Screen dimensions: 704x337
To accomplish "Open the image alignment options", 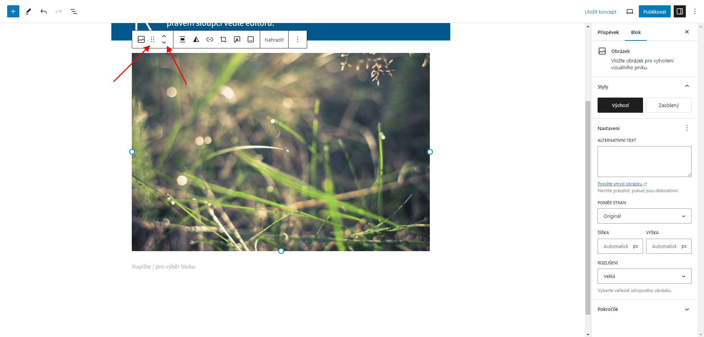I will 183,39.
